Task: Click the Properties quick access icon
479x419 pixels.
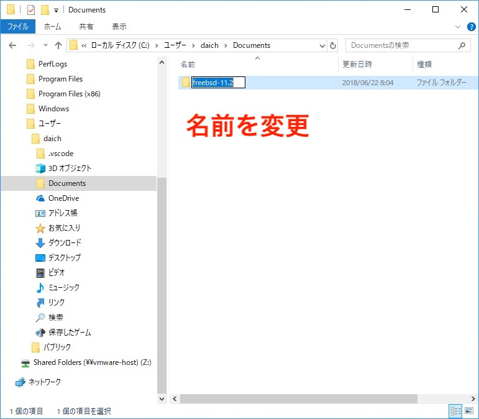Action: (x=31, y=10)
